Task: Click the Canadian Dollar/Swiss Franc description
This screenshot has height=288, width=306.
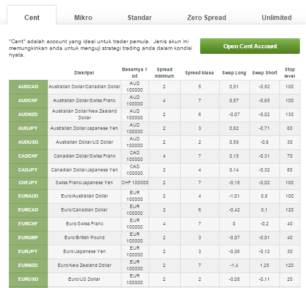Action: click(84, 156)
